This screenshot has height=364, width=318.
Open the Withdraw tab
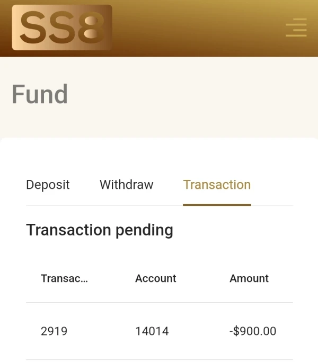126,185
